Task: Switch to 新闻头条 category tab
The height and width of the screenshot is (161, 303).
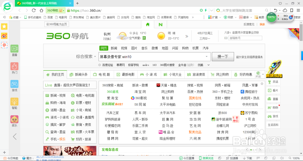Action: pos(78,74)
